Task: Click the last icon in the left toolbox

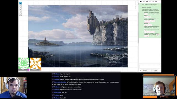Action: pos(20,15)
